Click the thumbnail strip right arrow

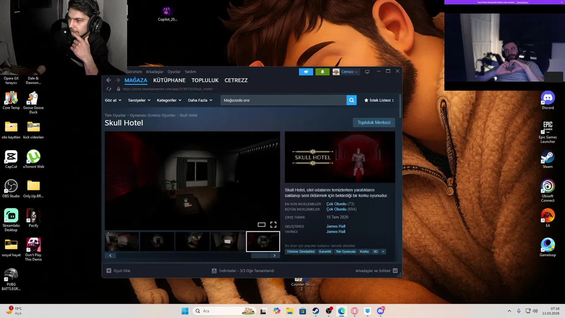pos(274,255)
